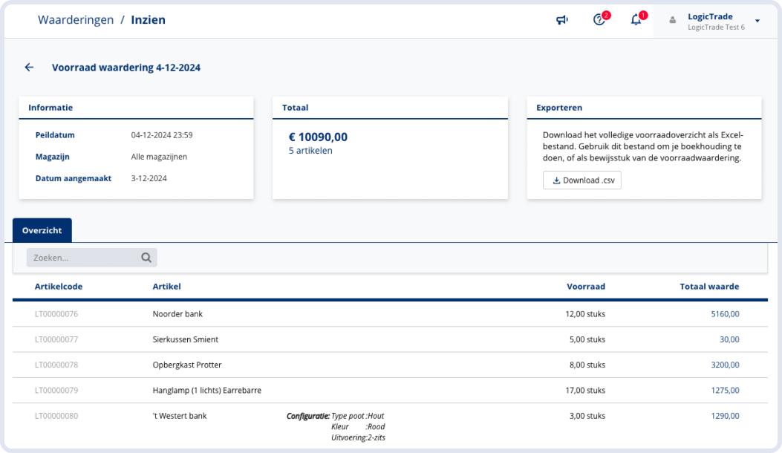Go to Waarderingen in the breadcrumb
This screenshot has width=782, height=453.
click(x=76, y=20)
